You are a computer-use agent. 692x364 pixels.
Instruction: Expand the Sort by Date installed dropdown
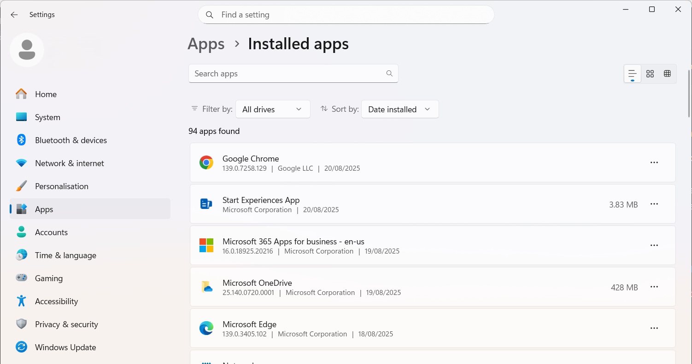coord(399,109)
